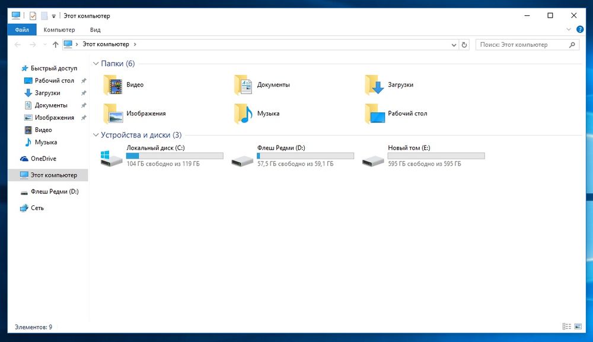Select the Локальный диск (C:) drive icon
Screen dimensions: 593x342
[x=111, y=158]
